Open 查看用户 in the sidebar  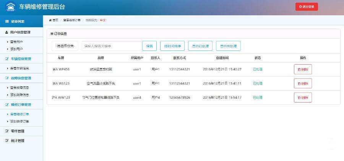[x=16, y=42]
